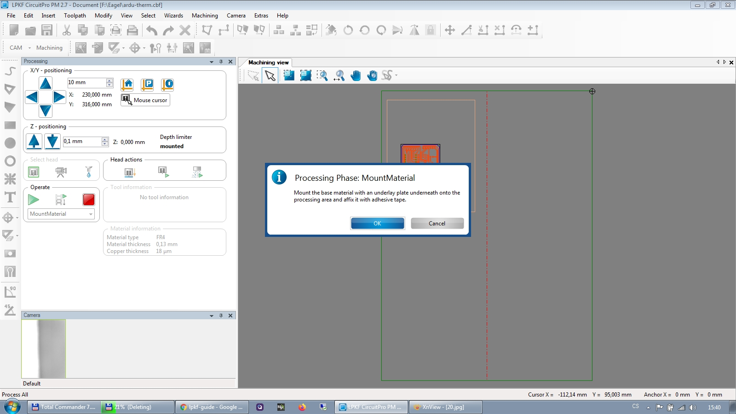
Task: Open the Extras menu
Action: (261, 16)
